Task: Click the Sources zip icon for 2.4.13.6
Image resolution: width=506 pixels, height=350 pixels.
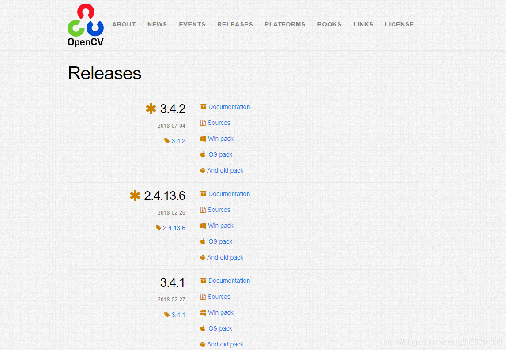Action: [x=203, y=210]
